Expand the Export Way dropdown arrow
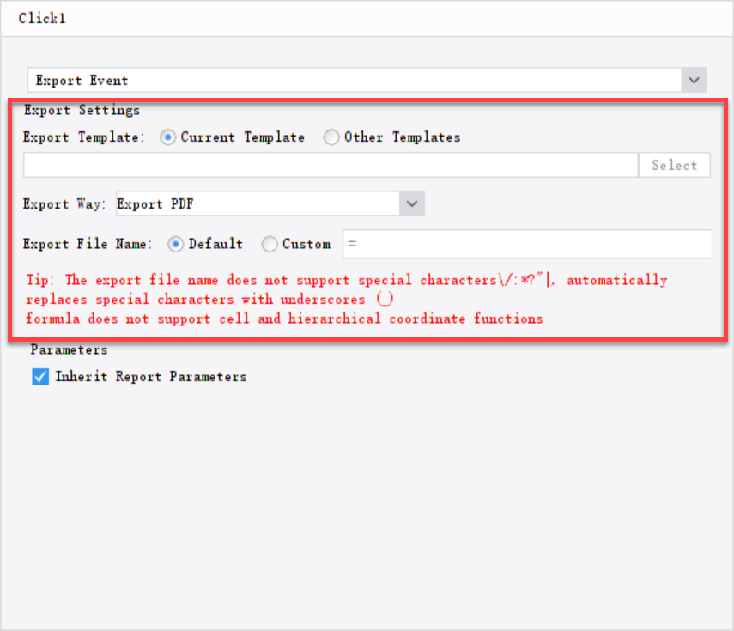 point(412,203)
